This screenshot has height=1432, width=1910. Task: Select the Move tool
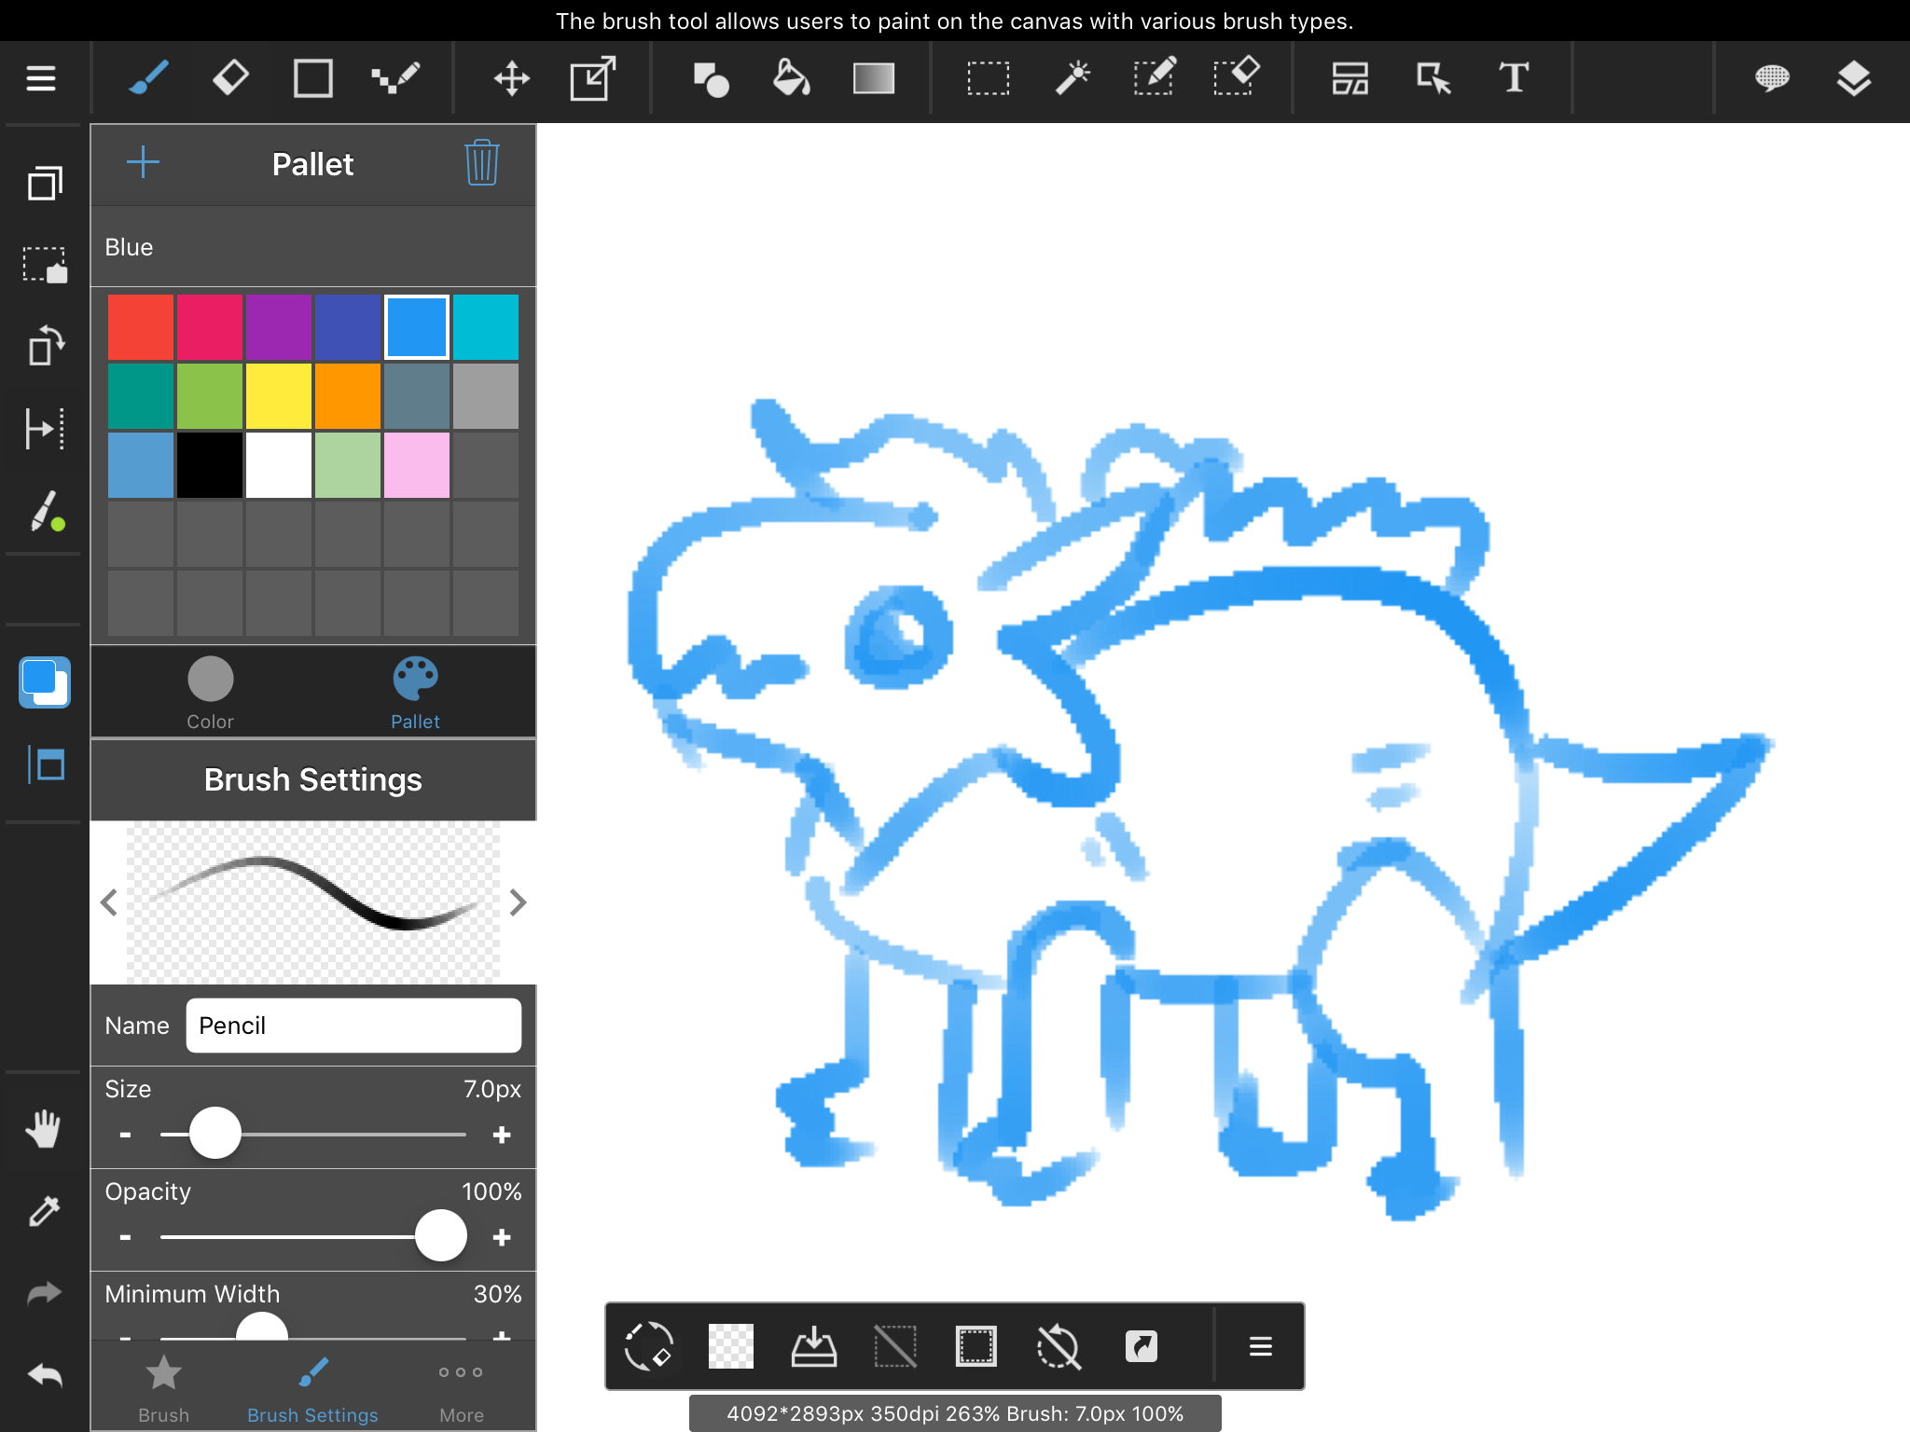tap(511, 78)
